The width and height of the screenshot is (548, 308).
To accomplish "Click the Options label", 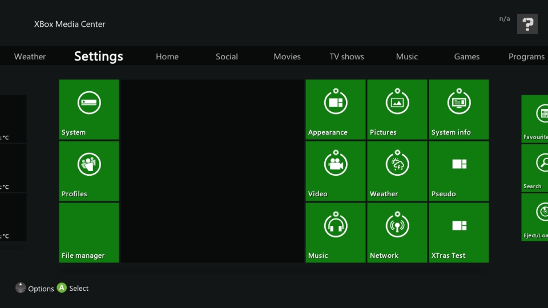I will click(x=41, y=289).
